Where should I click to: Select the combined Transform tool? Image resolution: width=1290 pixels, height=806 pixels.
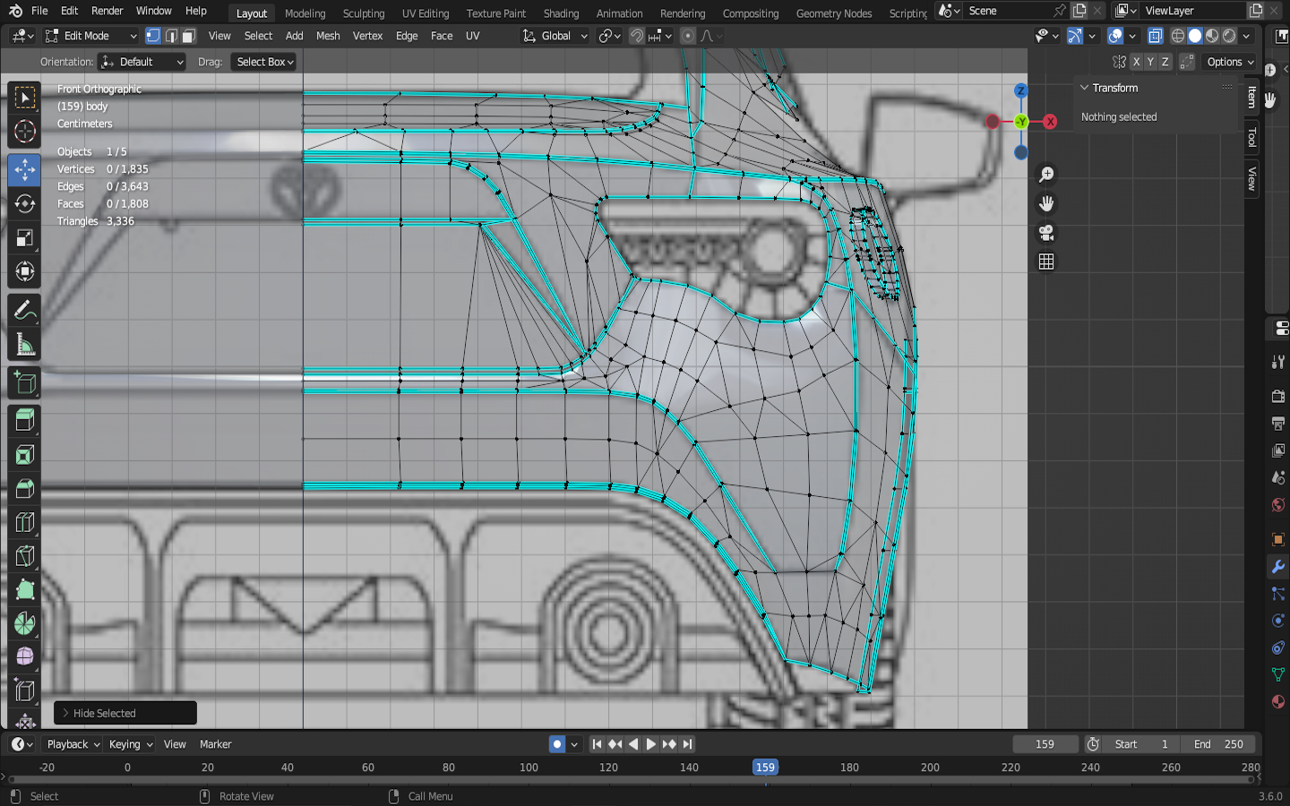24,271
